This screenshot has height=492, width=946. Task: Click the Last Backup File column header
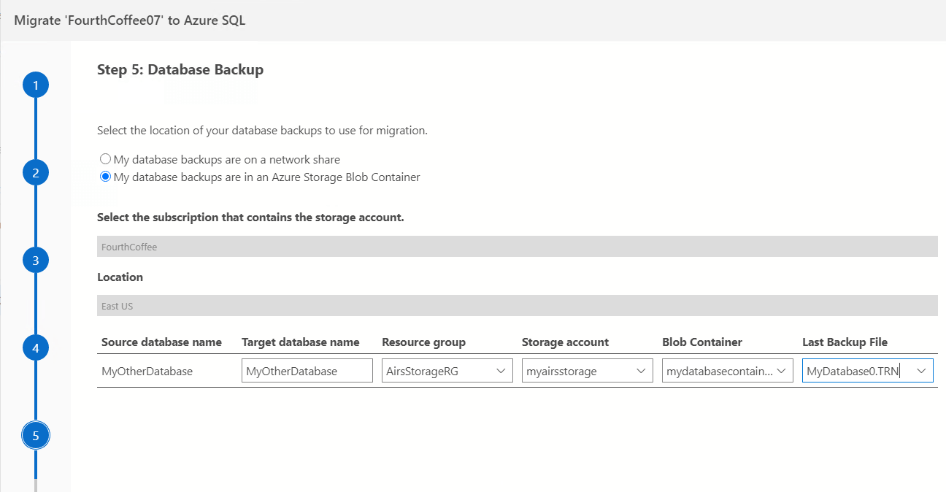click(x=845, y=342)
